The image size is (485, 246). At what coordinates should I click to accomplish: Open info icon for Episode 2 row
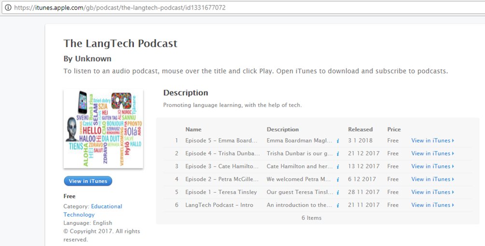[x=338, y=180]
